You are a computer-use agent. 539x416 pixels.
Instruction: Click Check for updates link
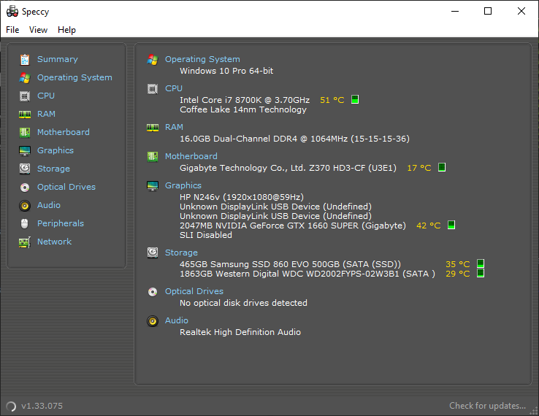[x=487, y=406]
